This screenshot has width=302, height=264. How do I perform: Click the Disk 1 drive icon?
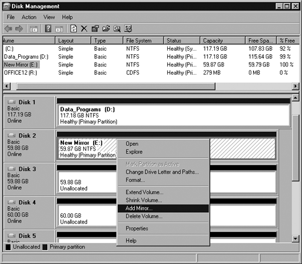[11, 102]
